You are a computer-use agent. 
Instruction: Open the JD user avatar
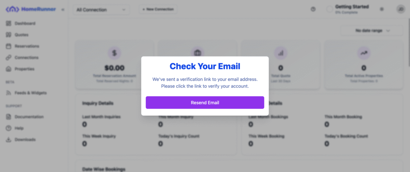[400, 9]
